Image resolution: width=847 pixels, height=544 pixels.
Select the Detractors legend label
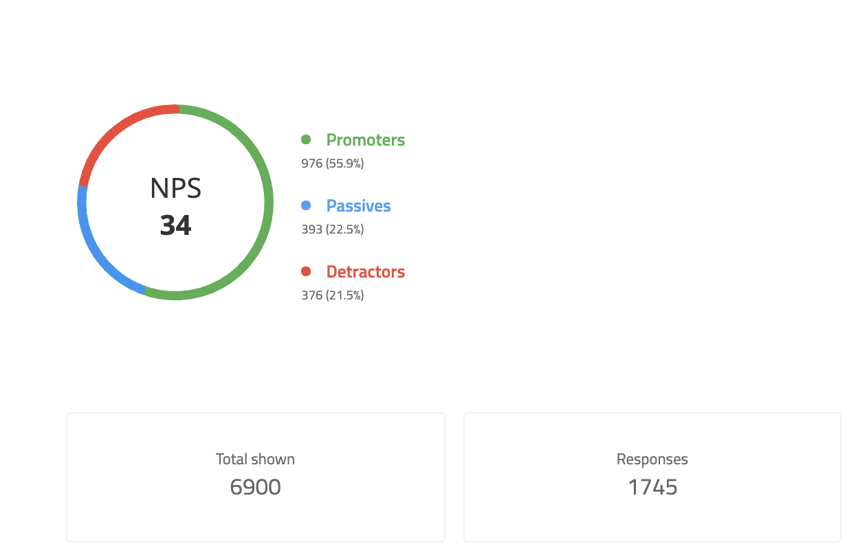[x=365, y=272]
